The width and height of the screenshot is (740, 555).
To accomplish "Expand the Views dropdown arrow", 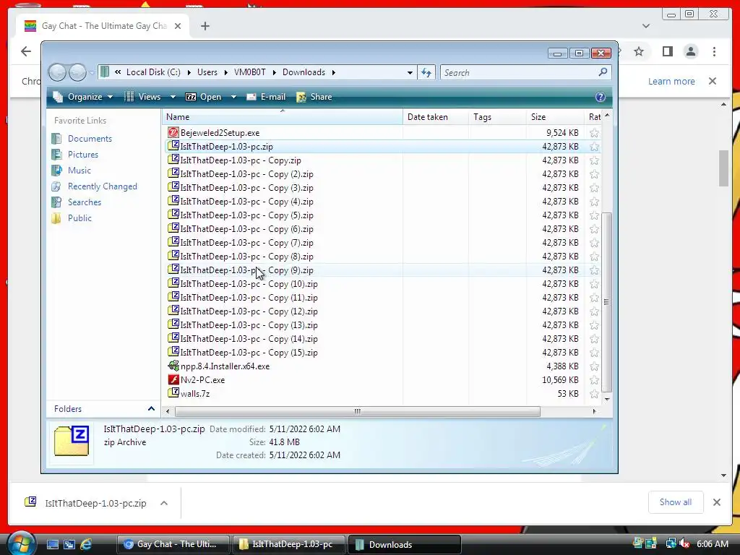I will [173, 97].
